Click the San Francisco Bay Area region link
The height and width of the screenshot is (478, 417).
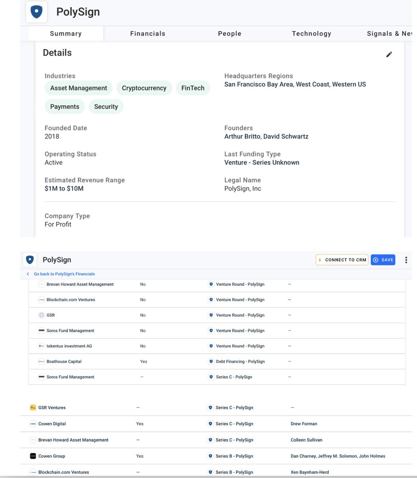(x=258, y=84)
